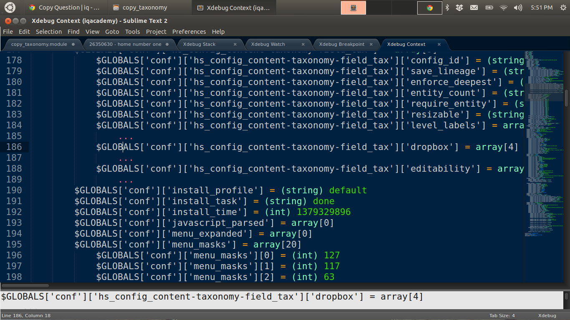The width and height of the screenshot is (570, 320).
Task: Click the menu_masks[2] value 63
Action: click(329, 277)
